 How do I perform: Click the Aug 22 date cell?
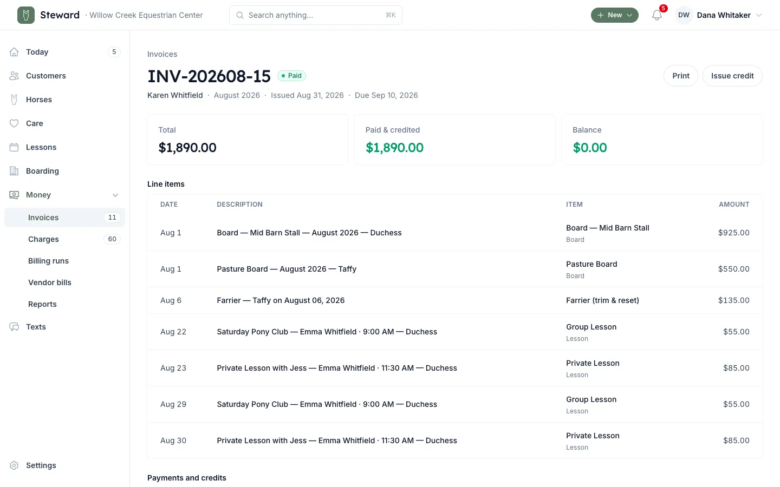tap(173, 332)
